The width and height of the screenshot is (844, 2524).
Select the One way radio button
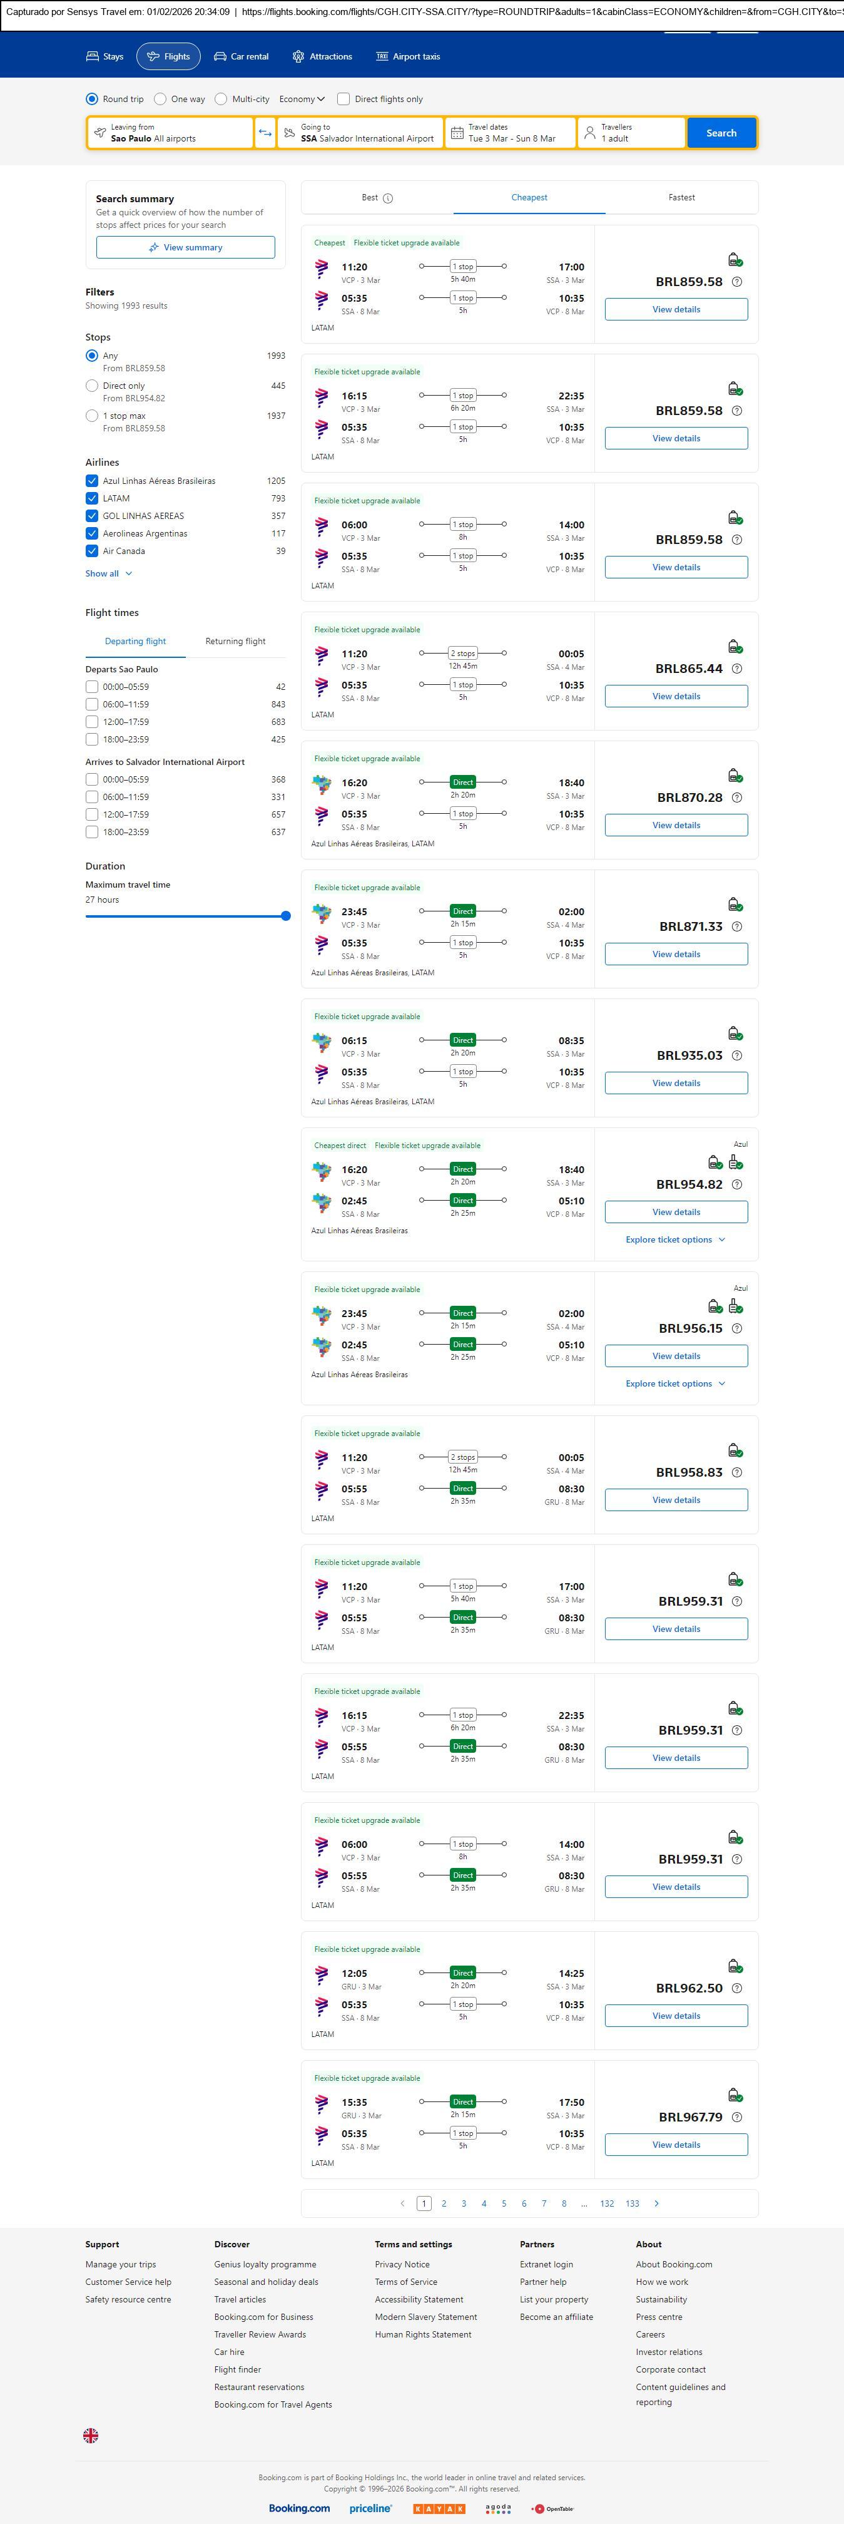(x=161, y=99)
